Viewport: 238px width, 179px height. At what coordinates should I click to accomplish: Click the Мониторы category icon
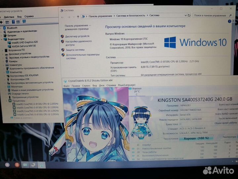[9, 87]
